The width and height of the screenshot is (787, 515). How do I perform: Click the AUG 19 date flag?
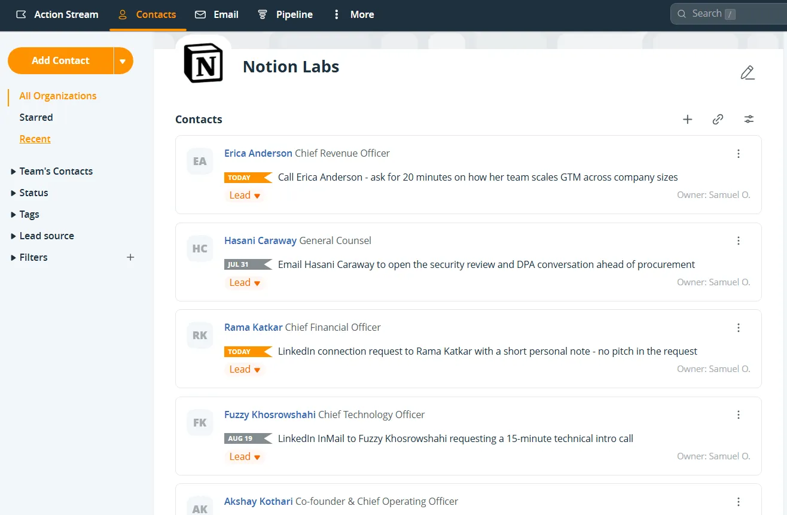[x=248, y=438]
